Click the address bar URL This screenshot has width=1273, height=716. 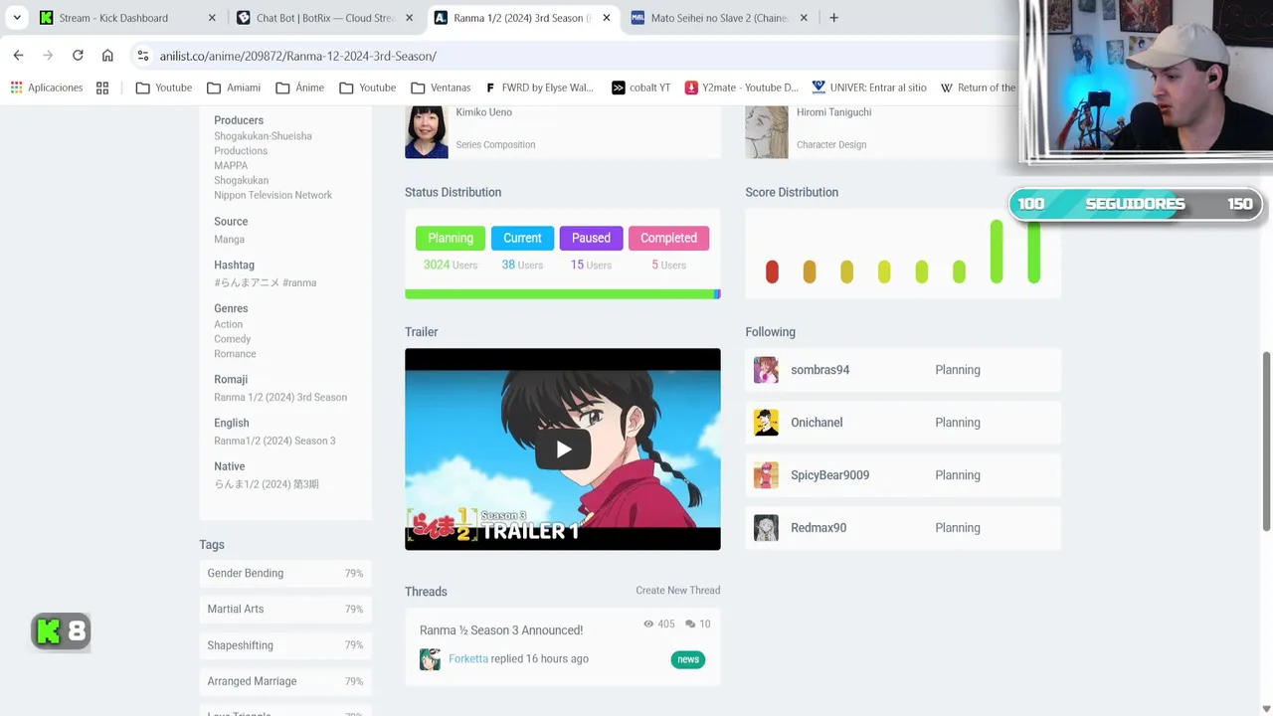(297, 57)
